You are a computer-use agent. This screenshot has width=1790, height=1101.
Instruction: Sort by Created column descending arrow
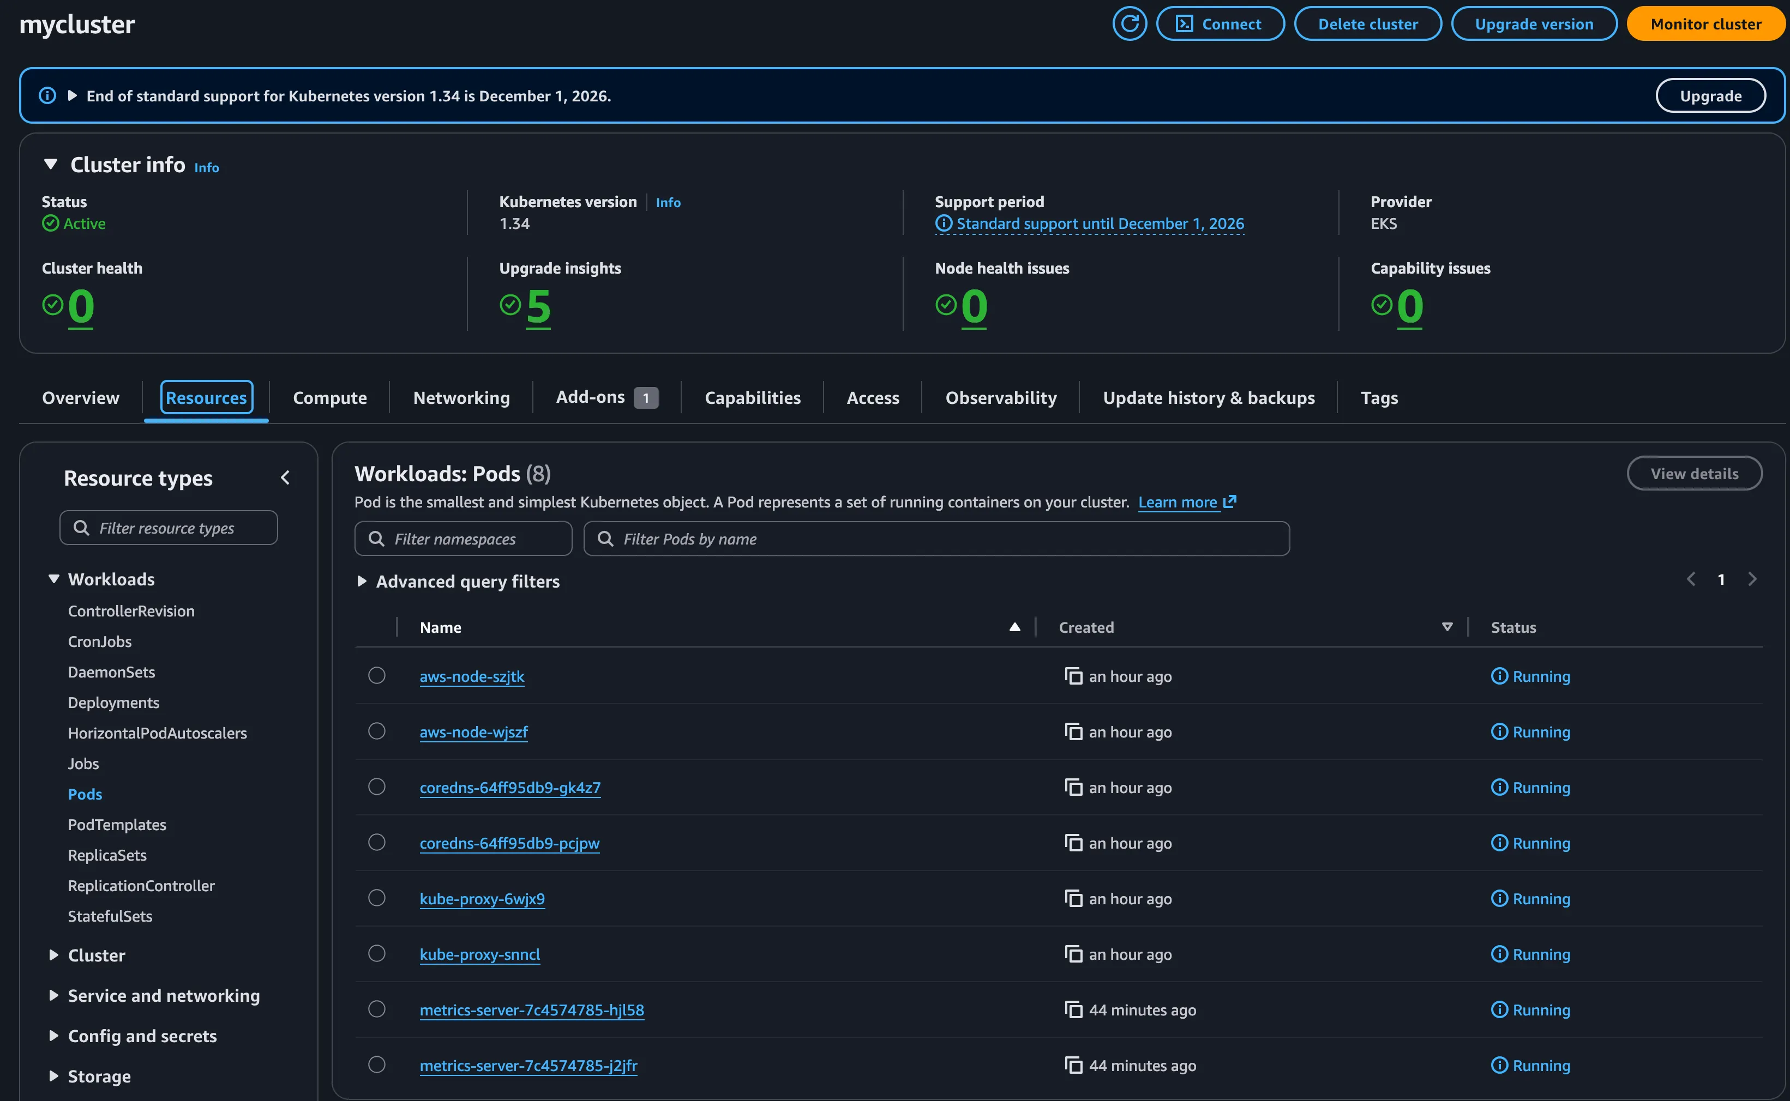[x=1447, y=627]
